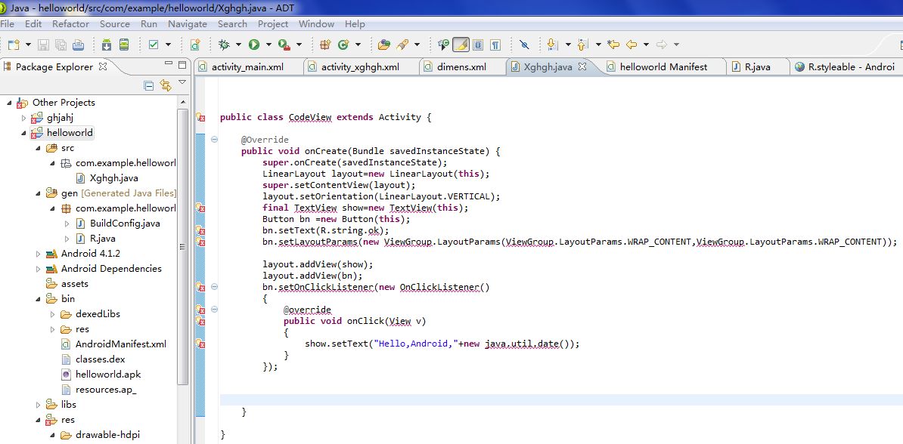
Task: Open the Run button dropdown arrow
Action: (x=267, y=45)
